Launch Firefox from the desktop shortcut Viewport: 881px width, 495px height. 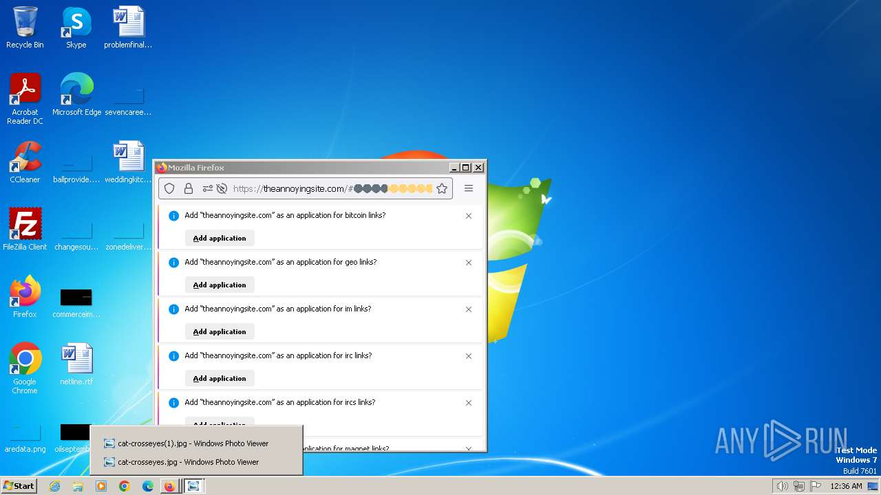coord(25,297)
